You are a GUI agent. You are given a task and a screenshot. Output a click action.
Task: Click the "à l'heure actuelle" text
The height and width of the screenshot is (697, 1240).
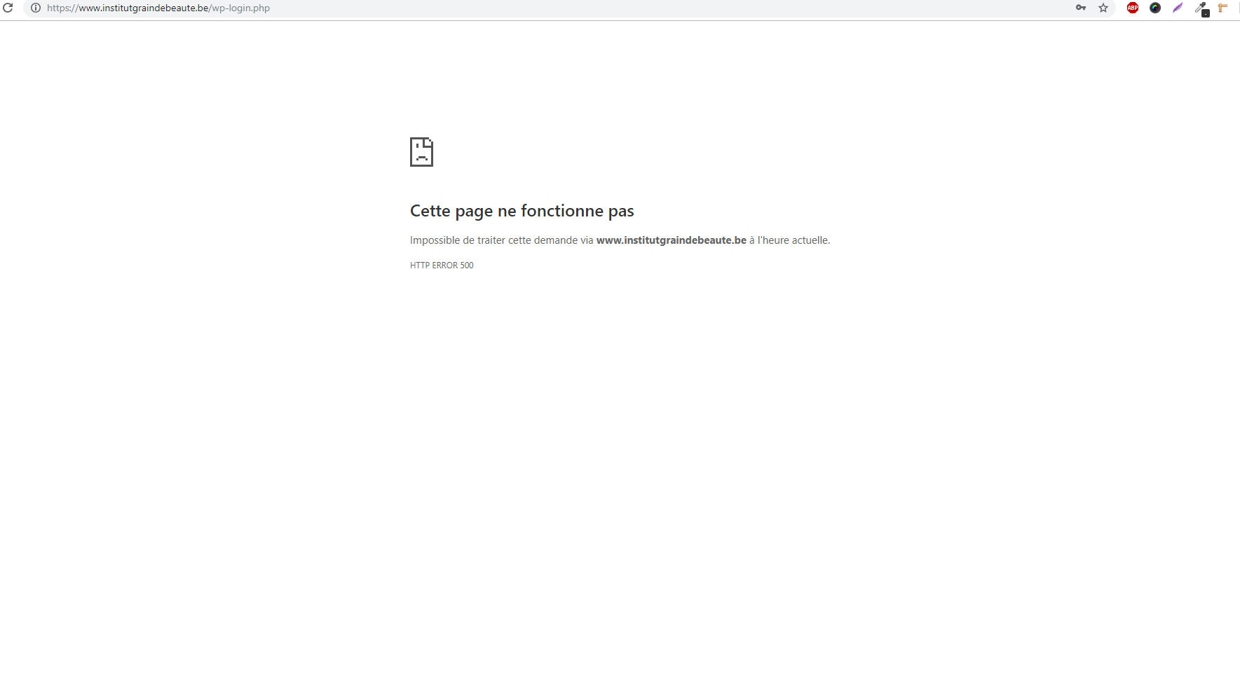(789, 240)
